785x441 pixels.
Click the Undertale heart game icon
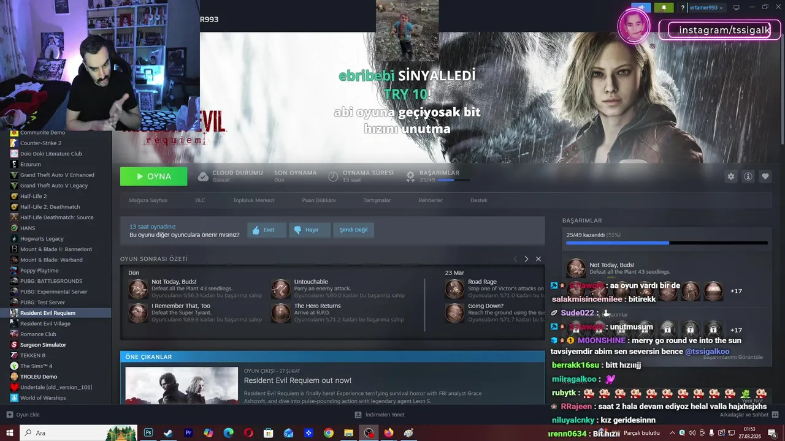[x=15, y=387]
